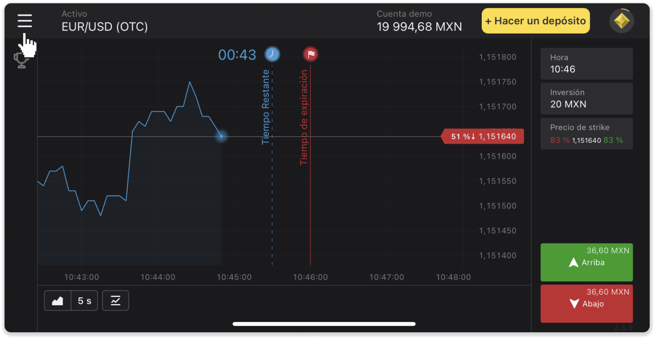Change the 5 s chart interval
The image size is (655, 339).
(84, 301)
